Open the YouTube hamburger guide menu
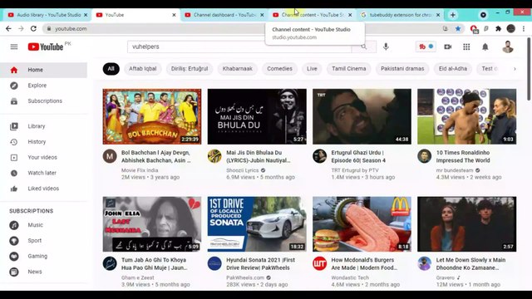Image resolution: width=532 pixels, height=299 pixels. (14, 47)
